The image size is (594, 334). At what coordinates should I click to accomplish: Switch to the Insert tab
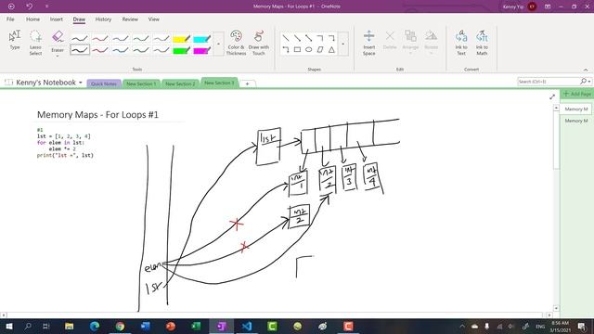pos(57,19)
